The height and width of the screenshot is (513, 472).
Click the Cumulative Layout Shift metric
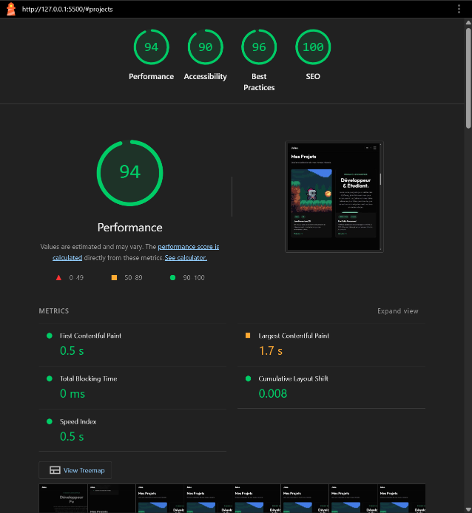[292, 379]
